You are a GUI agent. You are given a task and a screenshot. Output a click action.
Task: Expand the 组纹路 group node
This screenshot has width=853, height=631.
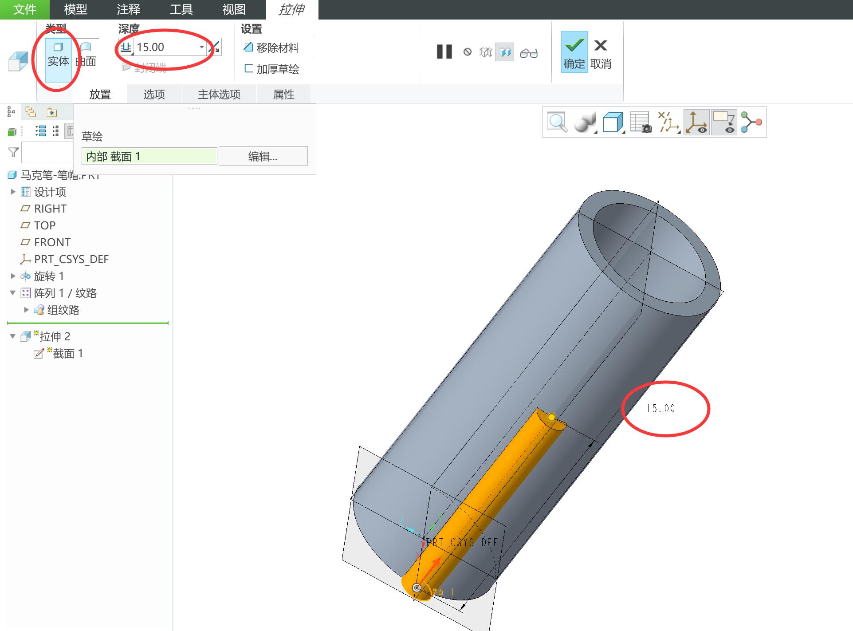[x=26, y=310]
